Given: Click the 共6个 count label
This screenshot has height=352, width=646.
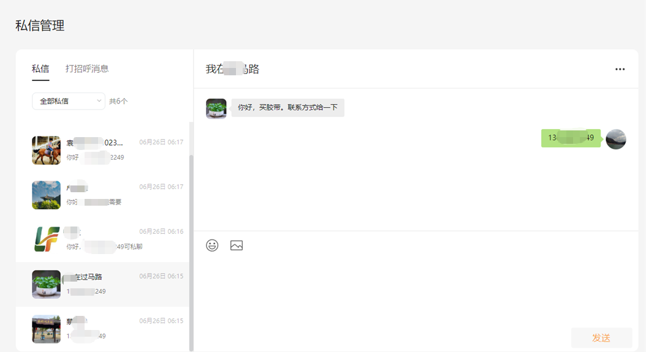Looking at the screenshot, I should coord(118,101).
